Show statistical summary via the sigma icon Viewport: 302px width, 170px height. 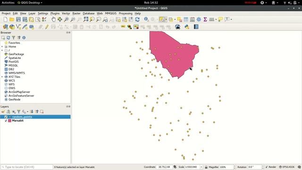pos(205,19)
